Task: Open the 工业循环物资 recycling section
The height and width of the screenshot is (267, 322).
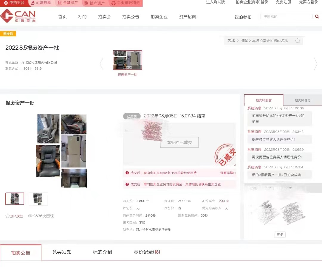Action: point(126,3)
